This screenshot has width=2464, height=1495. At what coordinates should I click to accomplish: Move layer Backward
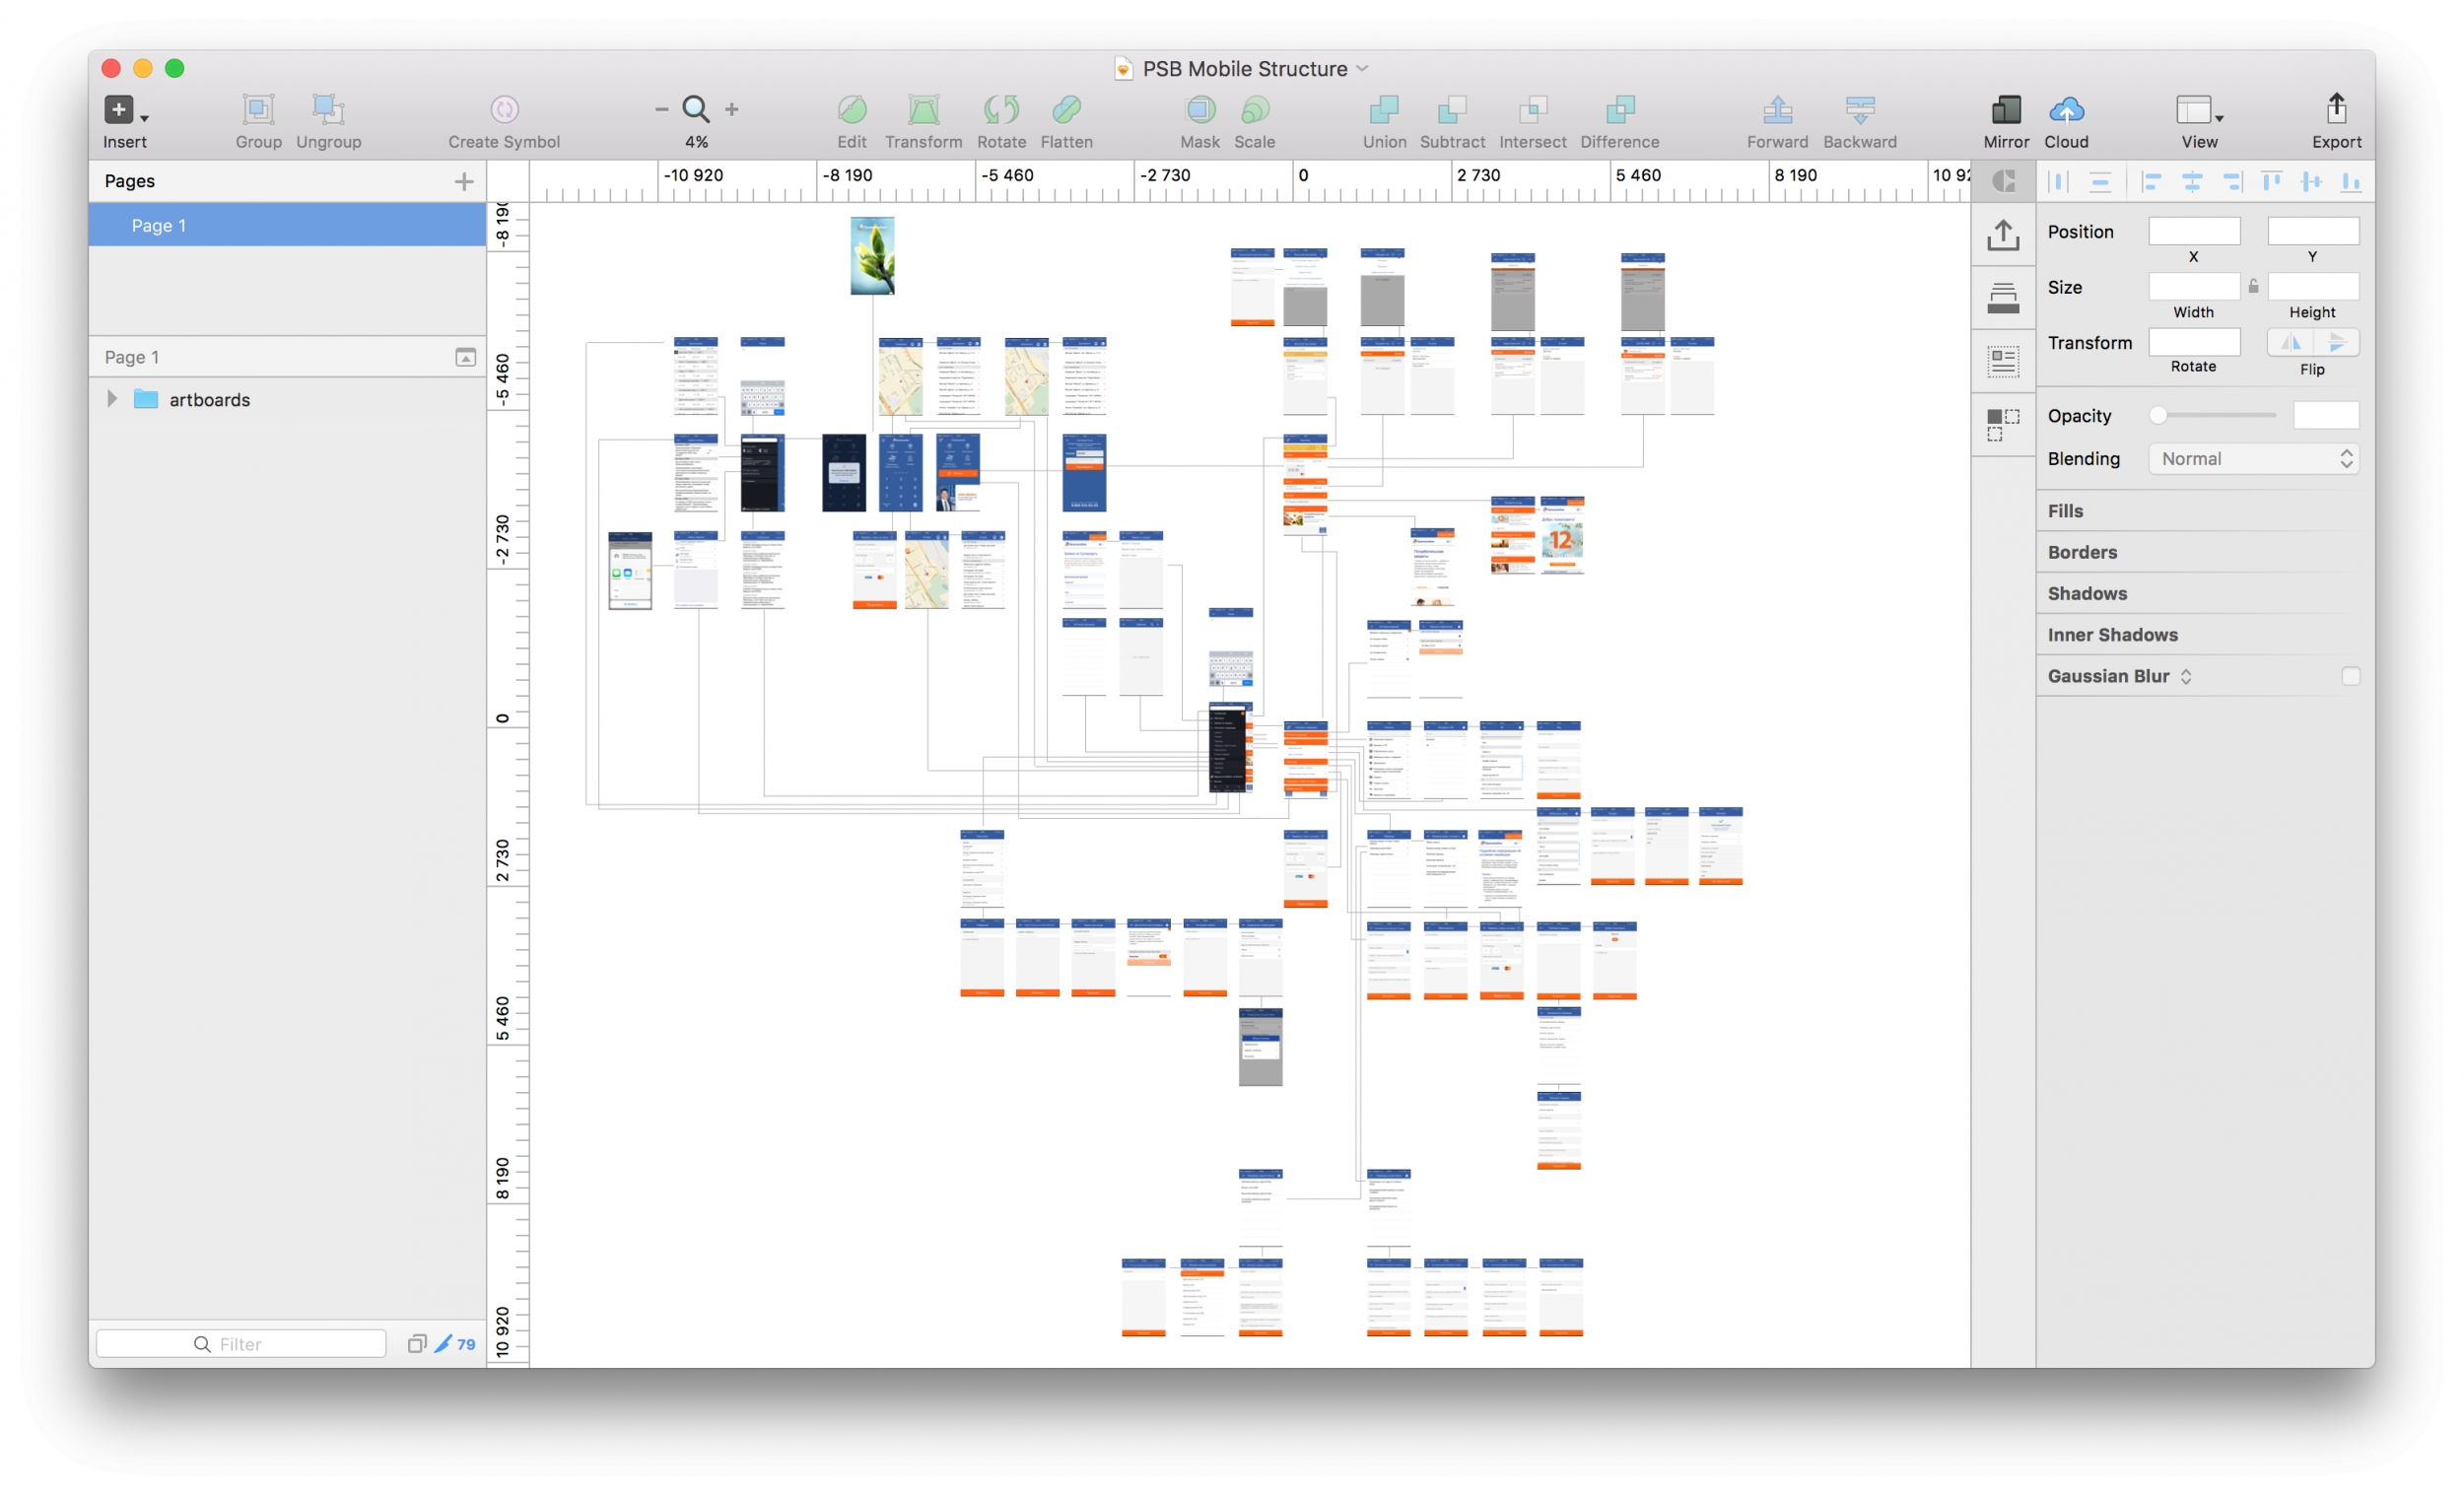1860,109
